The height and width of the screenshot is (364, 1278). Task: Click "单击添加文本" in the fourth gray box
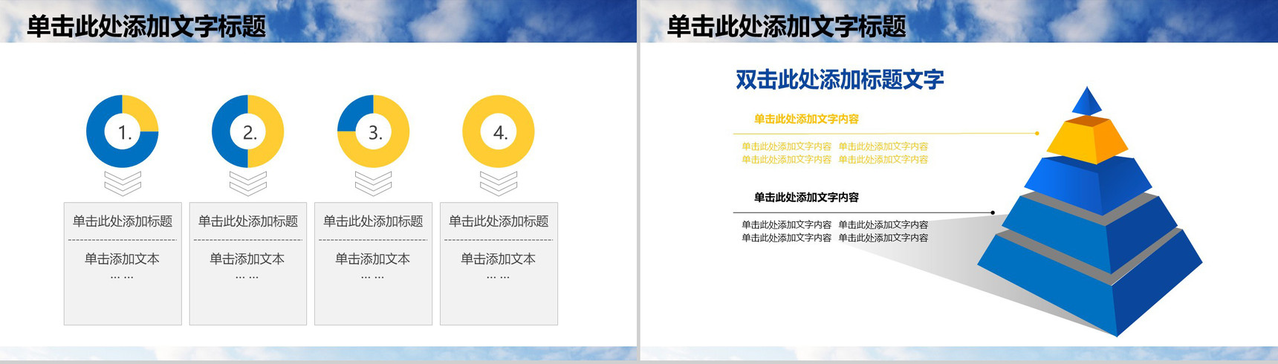498,259
